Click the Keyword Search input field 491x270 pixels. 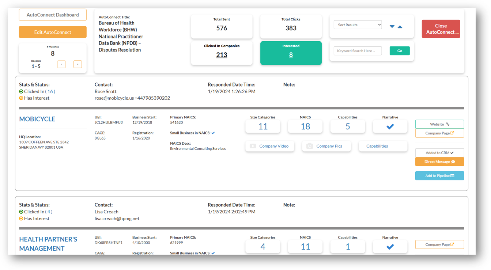coord(358,51)
